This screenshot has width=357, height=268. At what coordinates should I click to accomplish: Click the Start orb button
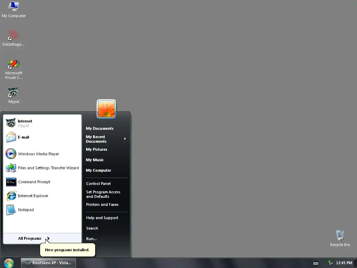[9, 263]
